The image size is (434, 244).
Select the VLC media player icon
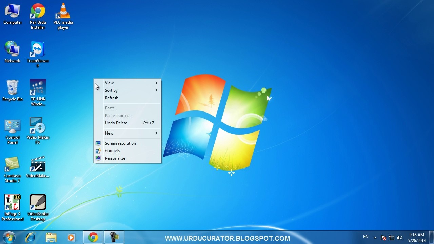[x=63, y=16]
